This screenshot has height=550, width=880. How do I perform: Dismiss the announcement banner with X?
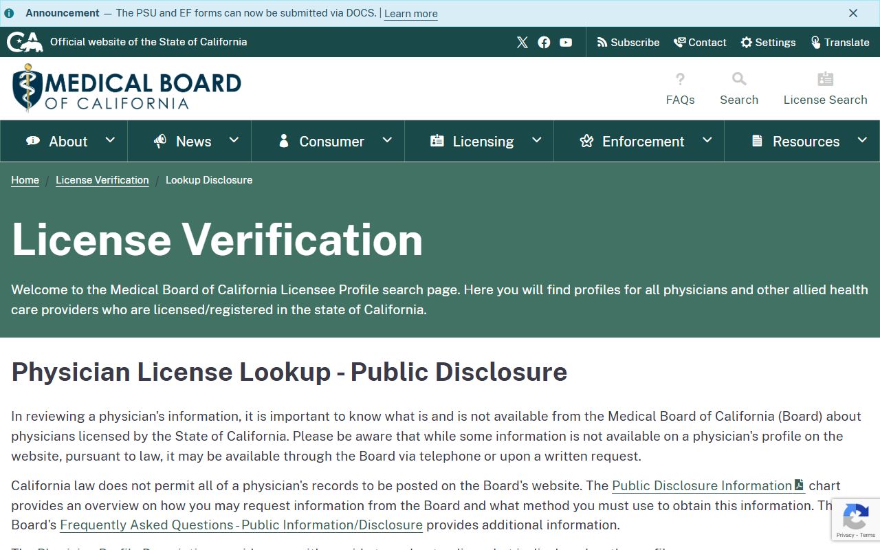coord(853,13)
